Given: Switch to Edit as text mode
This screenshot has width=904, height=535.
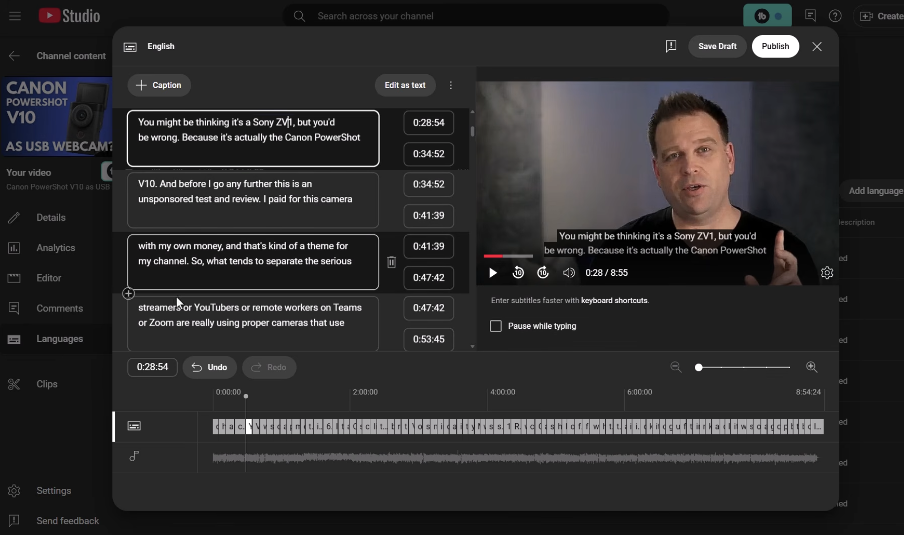Looking at the screenshot, I should pyautogui.click(x=405, y=85).
